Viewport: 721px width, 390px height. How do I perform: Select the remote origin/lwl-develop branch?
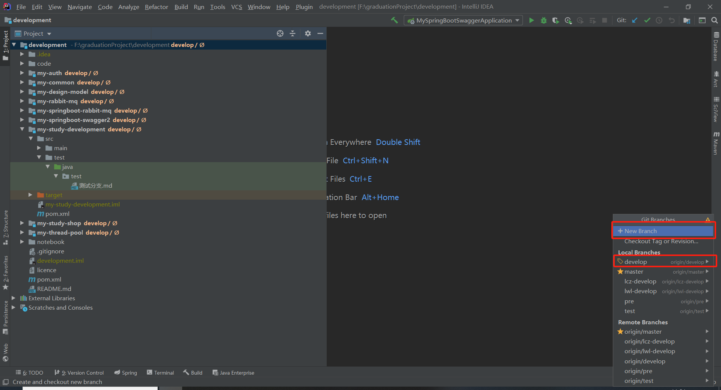[663, 351]
